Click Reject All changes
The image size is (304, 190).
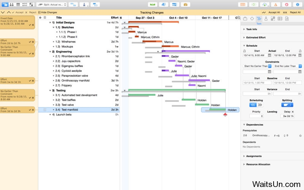pos(292,13)
